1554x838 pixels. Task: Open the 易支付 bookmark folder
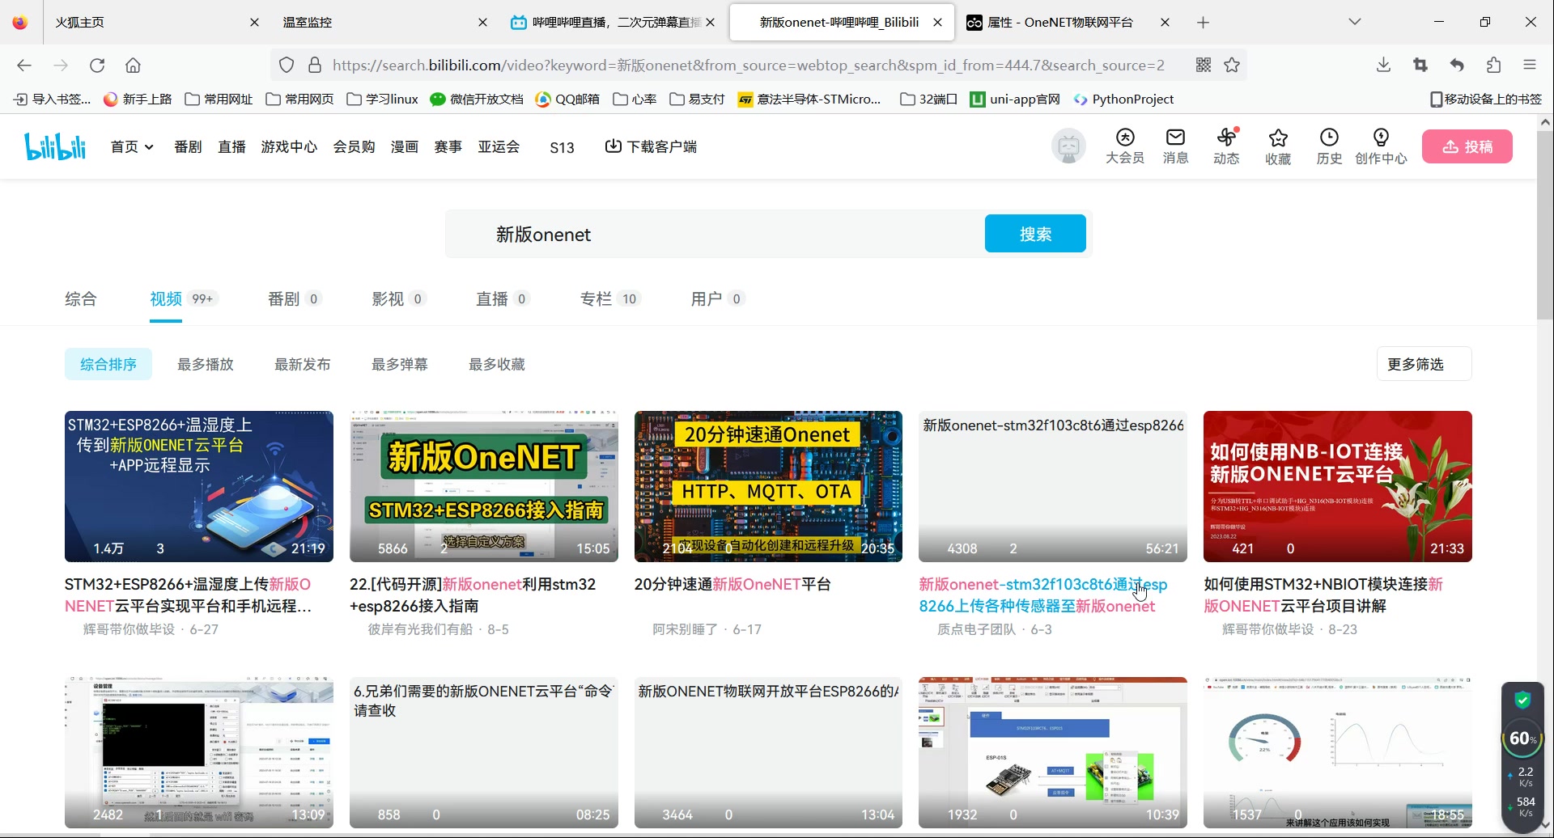(x=698, y=99)
